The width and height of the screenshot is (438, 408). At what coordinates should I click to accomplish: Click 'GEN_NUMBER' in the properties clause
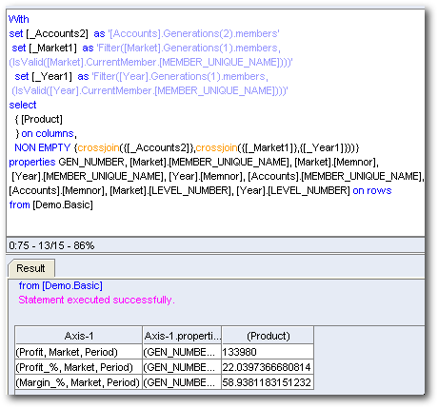click(x=91, y=162)
